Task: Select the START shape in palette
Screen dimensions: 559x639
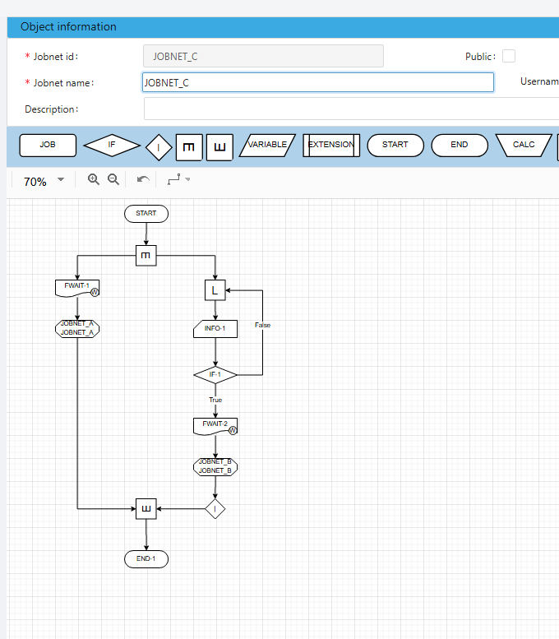Action: point(395,146)
